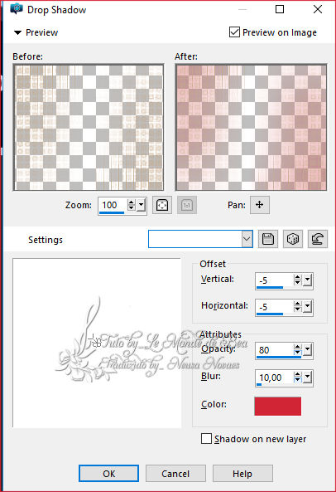Uncheck Preview on Image checkbox

(235, 32)
